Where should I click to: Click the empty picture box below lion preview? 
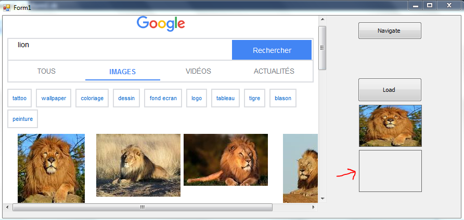tap(390, 171)
